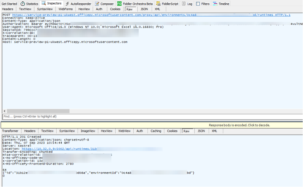
Task: Select request TextView inspector tab
Action: (x=25, y=9)
